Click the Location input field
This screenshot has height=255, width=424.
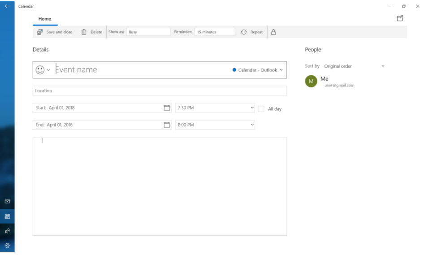[159, 91]
